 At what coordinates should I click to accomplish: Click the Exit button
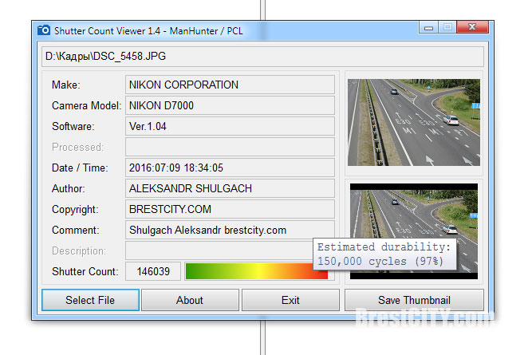coord(290,300)
